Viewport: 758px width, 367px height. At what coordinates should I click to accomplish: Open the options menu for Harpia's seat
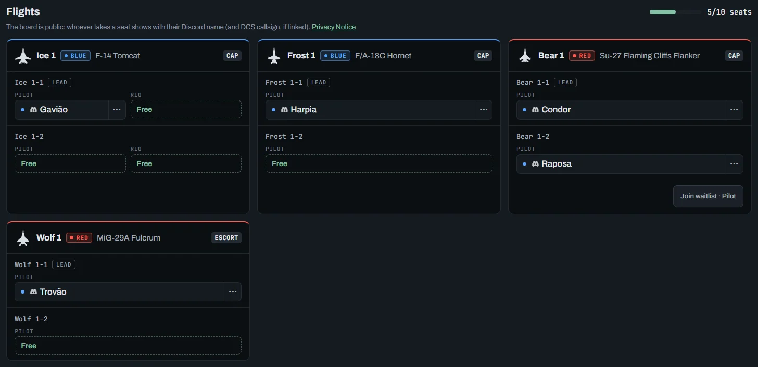click(484, 110)
